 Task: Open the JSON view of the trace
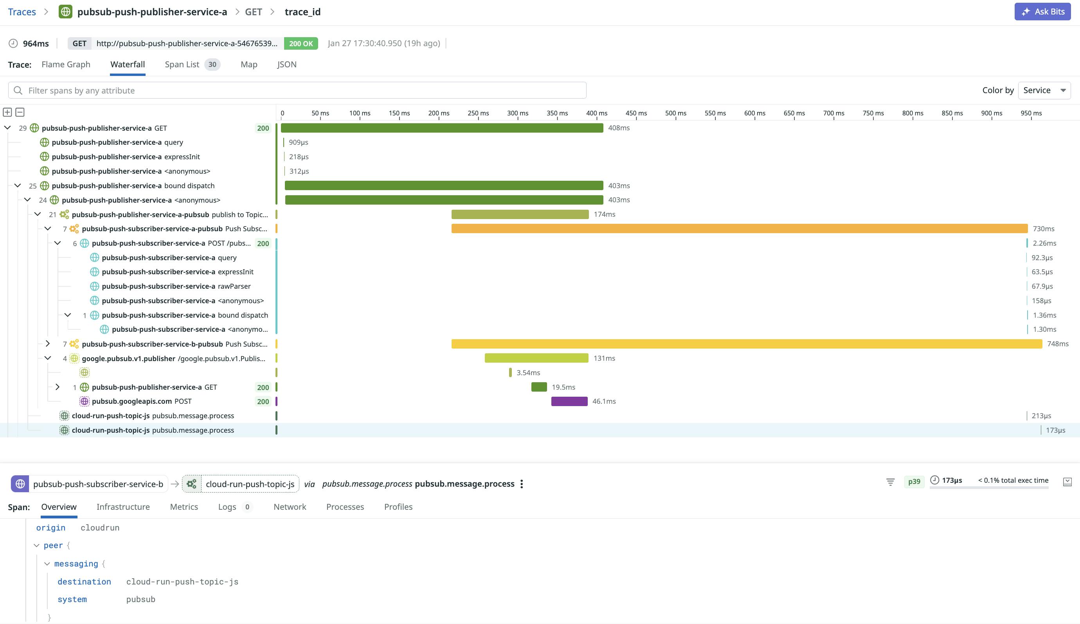286,64
